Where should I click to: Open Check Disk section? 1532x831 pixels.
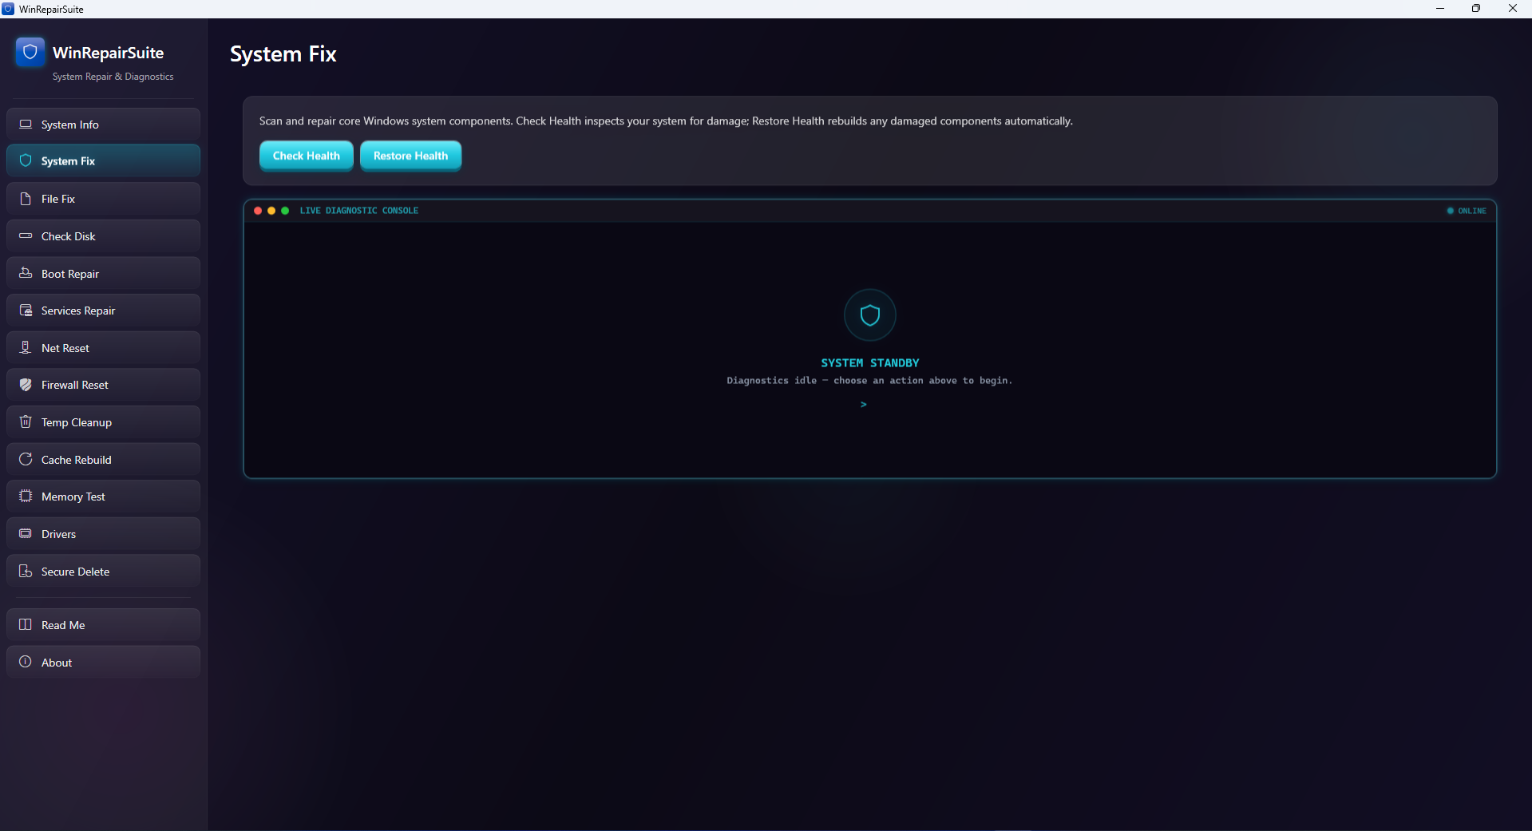(103, 236)
